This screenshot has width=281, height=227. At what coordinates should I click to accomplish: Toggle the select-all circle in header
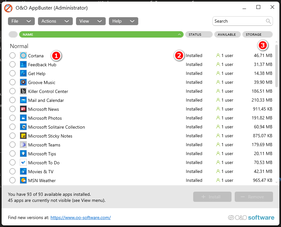click(13, 34)
